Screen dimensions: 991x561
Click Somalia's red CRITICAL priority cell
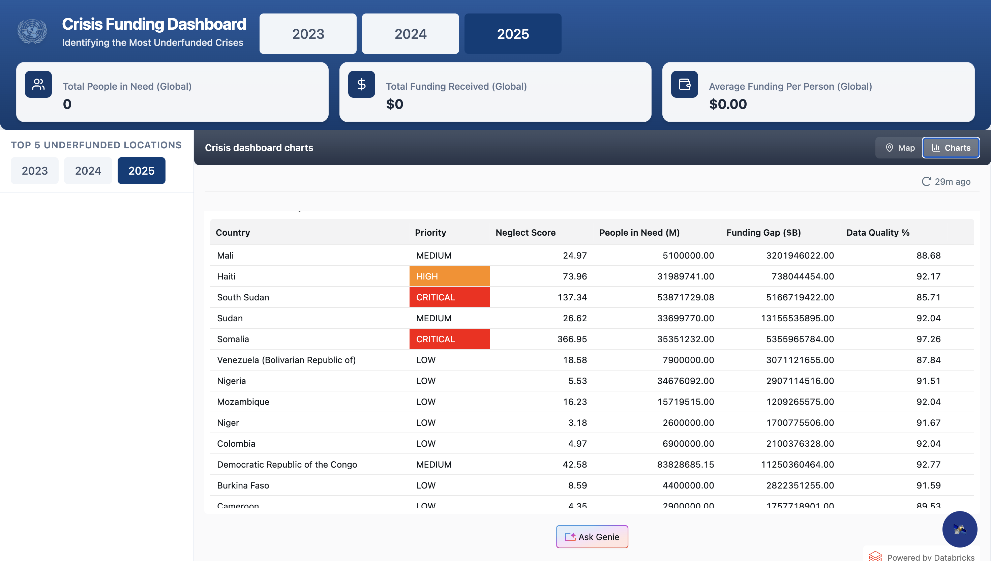pos(449,339)
